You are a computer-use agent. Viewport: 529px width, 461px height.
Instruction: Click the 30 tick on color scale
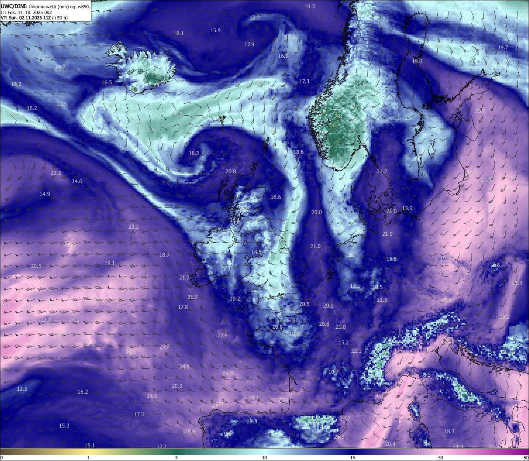tap(441, 458)
